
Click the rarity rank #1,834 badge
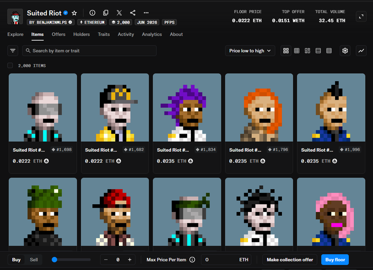click(x=206, y=150)
